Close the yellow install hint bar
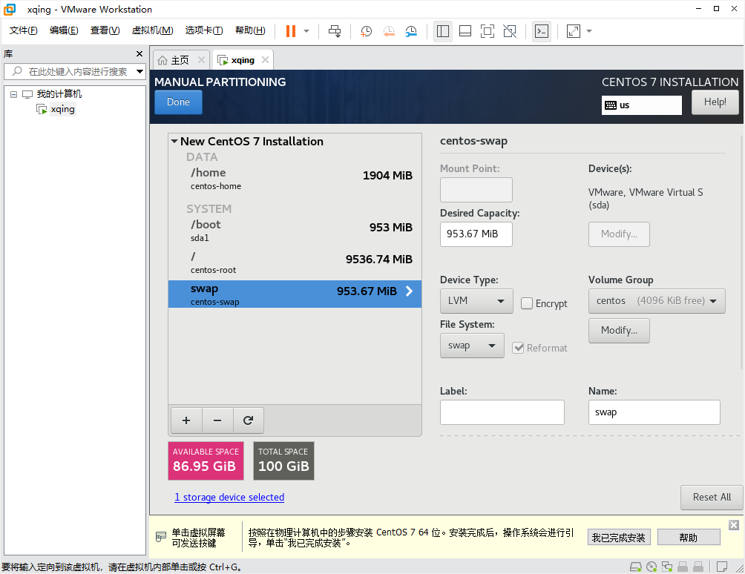The width and height of the screenshot is (745, 574). point(734,524)
